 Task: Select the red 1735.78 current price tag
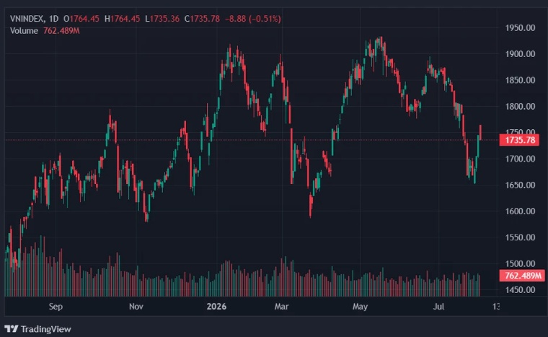coord(520,140)
